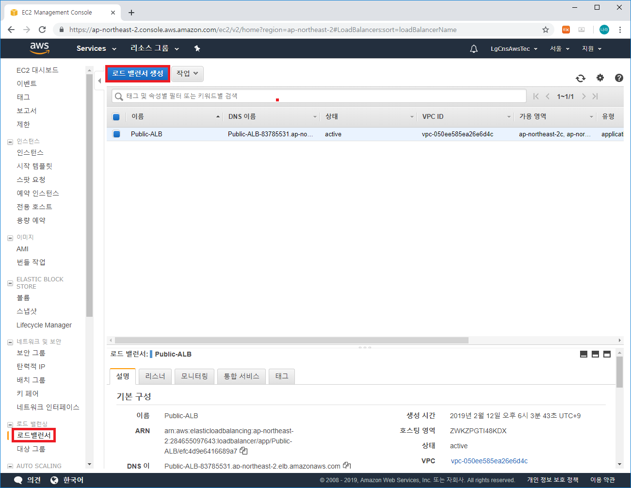Open the 지원 support dropdown
This screenshot has width=631, height=488.
click(x=592, y=49)
